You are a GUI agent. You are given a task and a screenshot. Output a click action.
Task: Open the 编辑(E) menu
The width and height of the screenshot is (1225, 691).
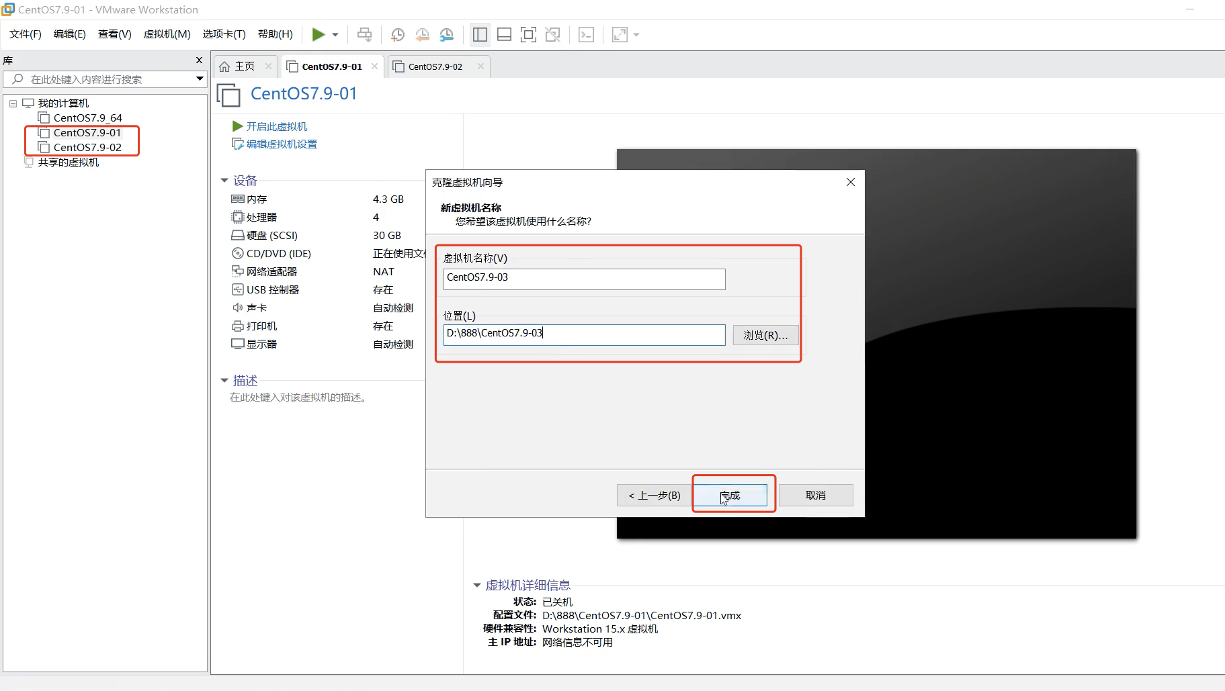pos(70,34)
